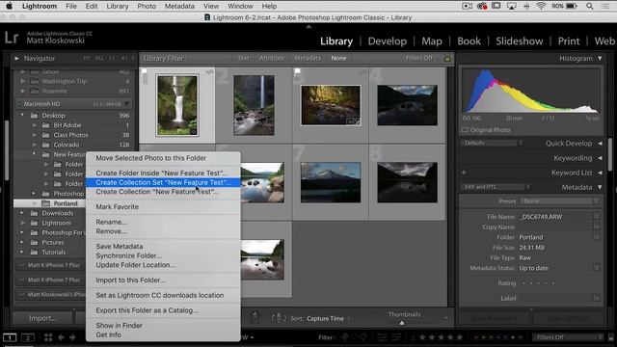
Task: Click the Desktop folder icon
Action: pyautogui.click(x=35, y=116)
